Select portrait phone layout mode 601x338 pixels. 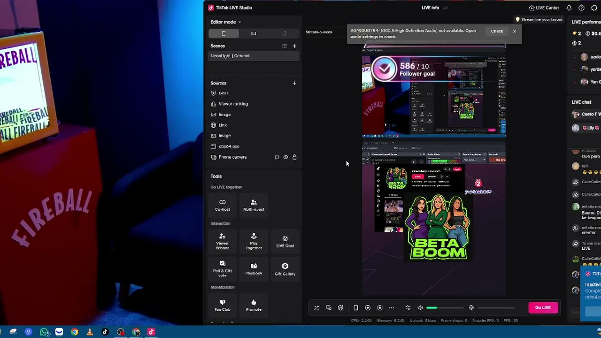(223, 33)
